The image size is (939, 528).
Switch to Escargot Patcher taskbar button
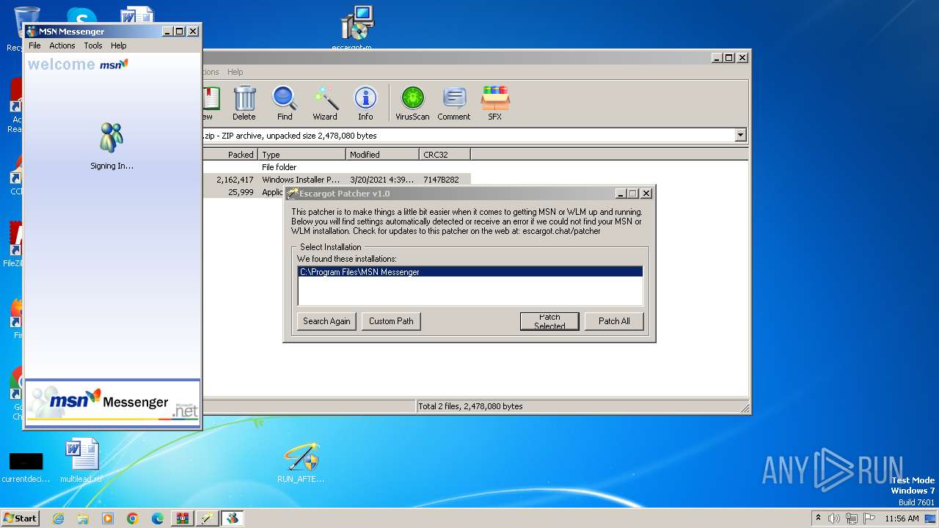pyautogui.click(x=208, y=518)
